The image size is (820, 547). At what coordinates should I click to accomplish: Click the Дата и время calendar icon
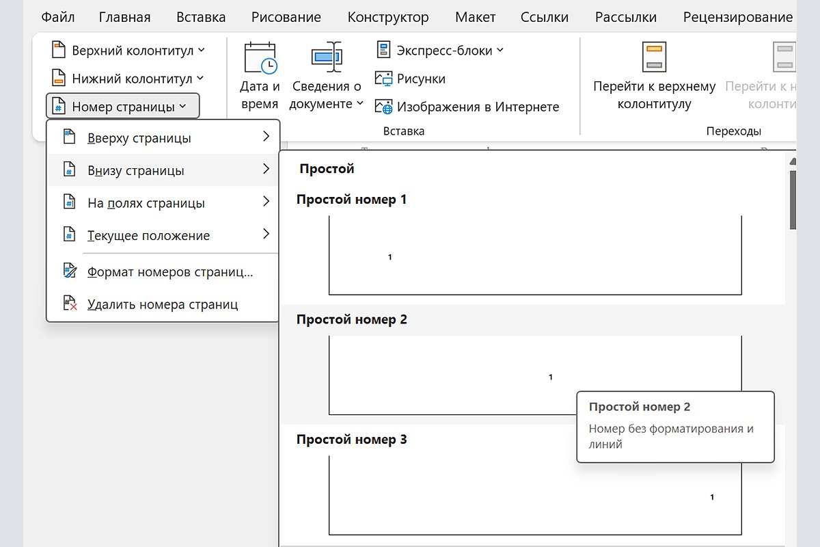click(x=260, y=58)
